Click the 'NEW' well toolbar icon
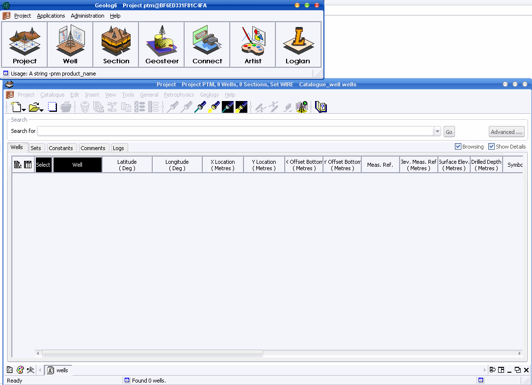This screenshot has height=385, width=532. click(x=112, y=107)
